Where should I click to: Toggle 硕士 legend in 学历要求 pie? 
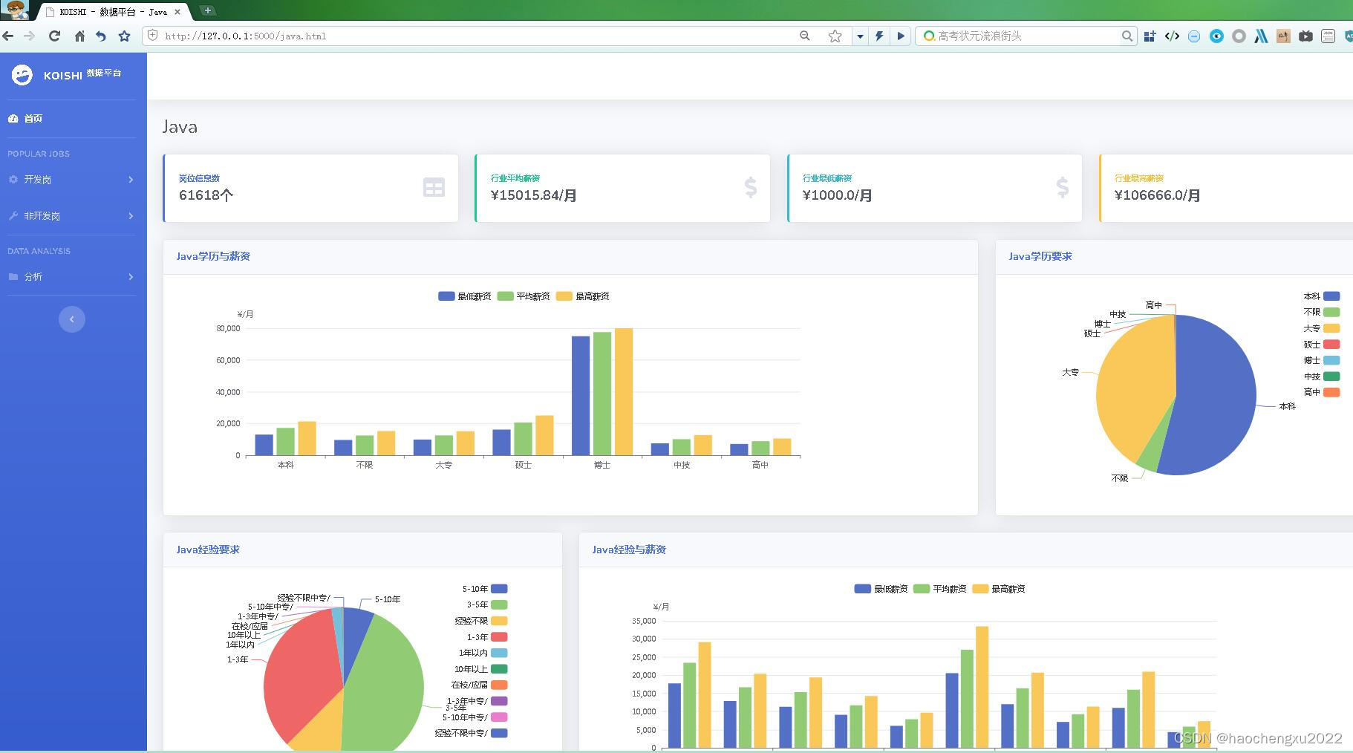(x=1322, y=345)
